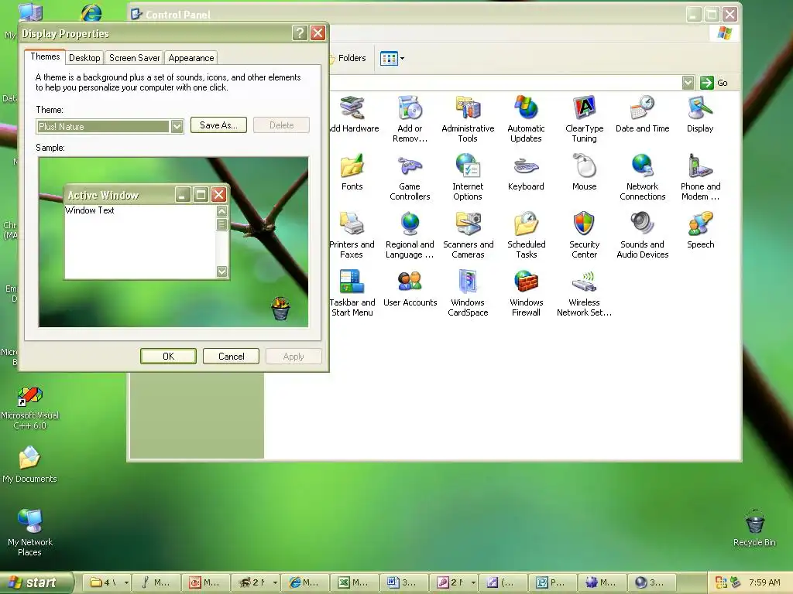Click the theme sample preview image
Viewport: 793px width, 594px height.
173,242
